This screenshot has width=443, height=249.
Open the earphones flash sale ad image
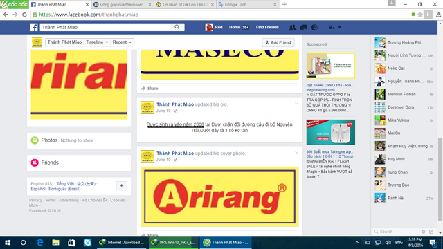click(331, 132)
